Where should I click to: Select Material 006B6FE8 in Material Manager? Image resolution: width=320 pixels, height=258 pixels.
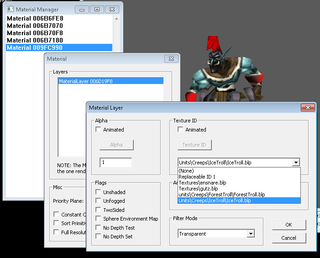point(59,18)
